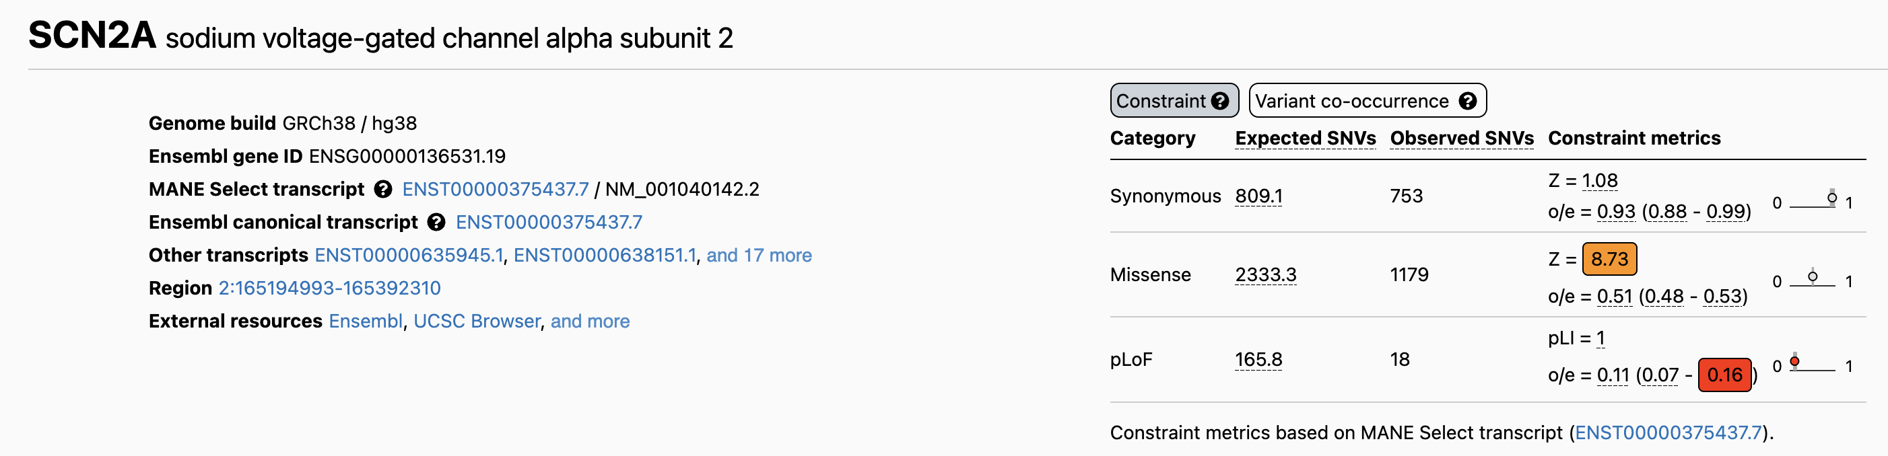Click help icon beside Ensembl canonical transcript
This screenshot has width=1888, height=456.
coord(436,223)
